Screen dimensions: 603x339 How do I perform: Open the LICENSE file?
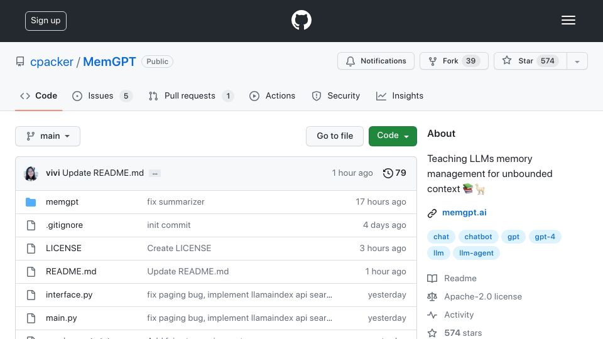[x=63, y=249]
